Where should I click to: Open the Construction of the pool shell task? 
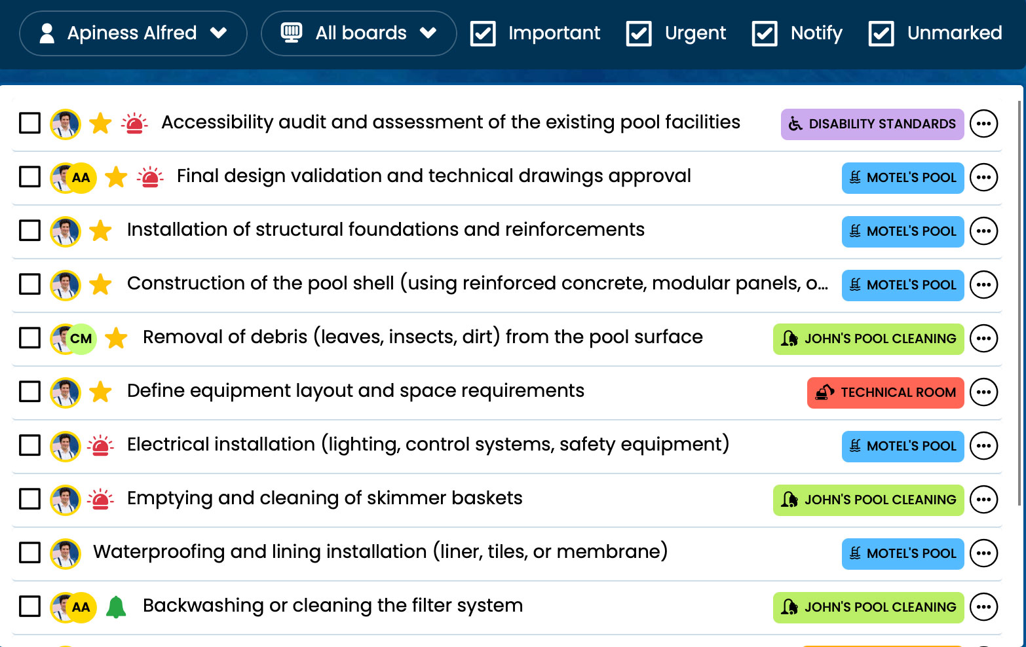pyautogui.click(x=477, y=284)
